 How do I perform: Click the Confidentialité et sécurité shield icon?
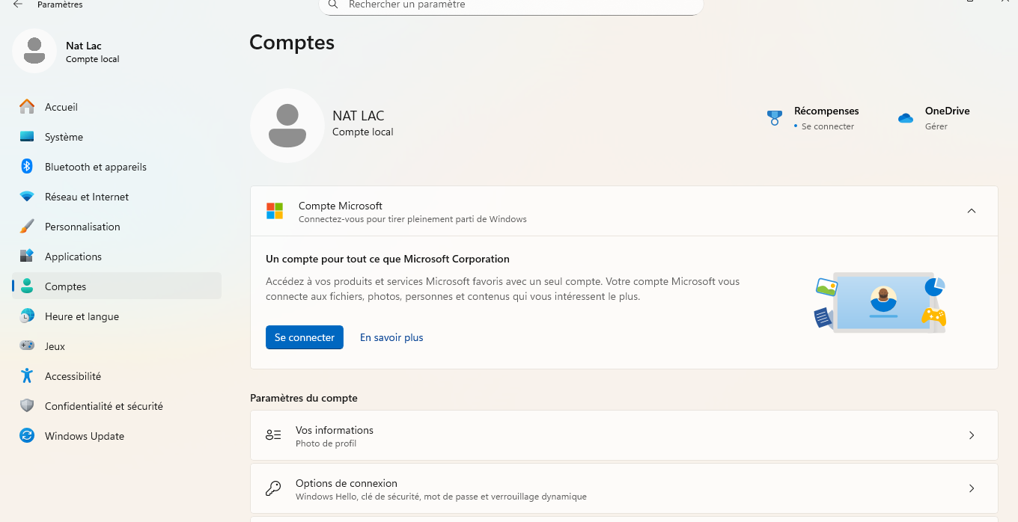pos(27,406)
